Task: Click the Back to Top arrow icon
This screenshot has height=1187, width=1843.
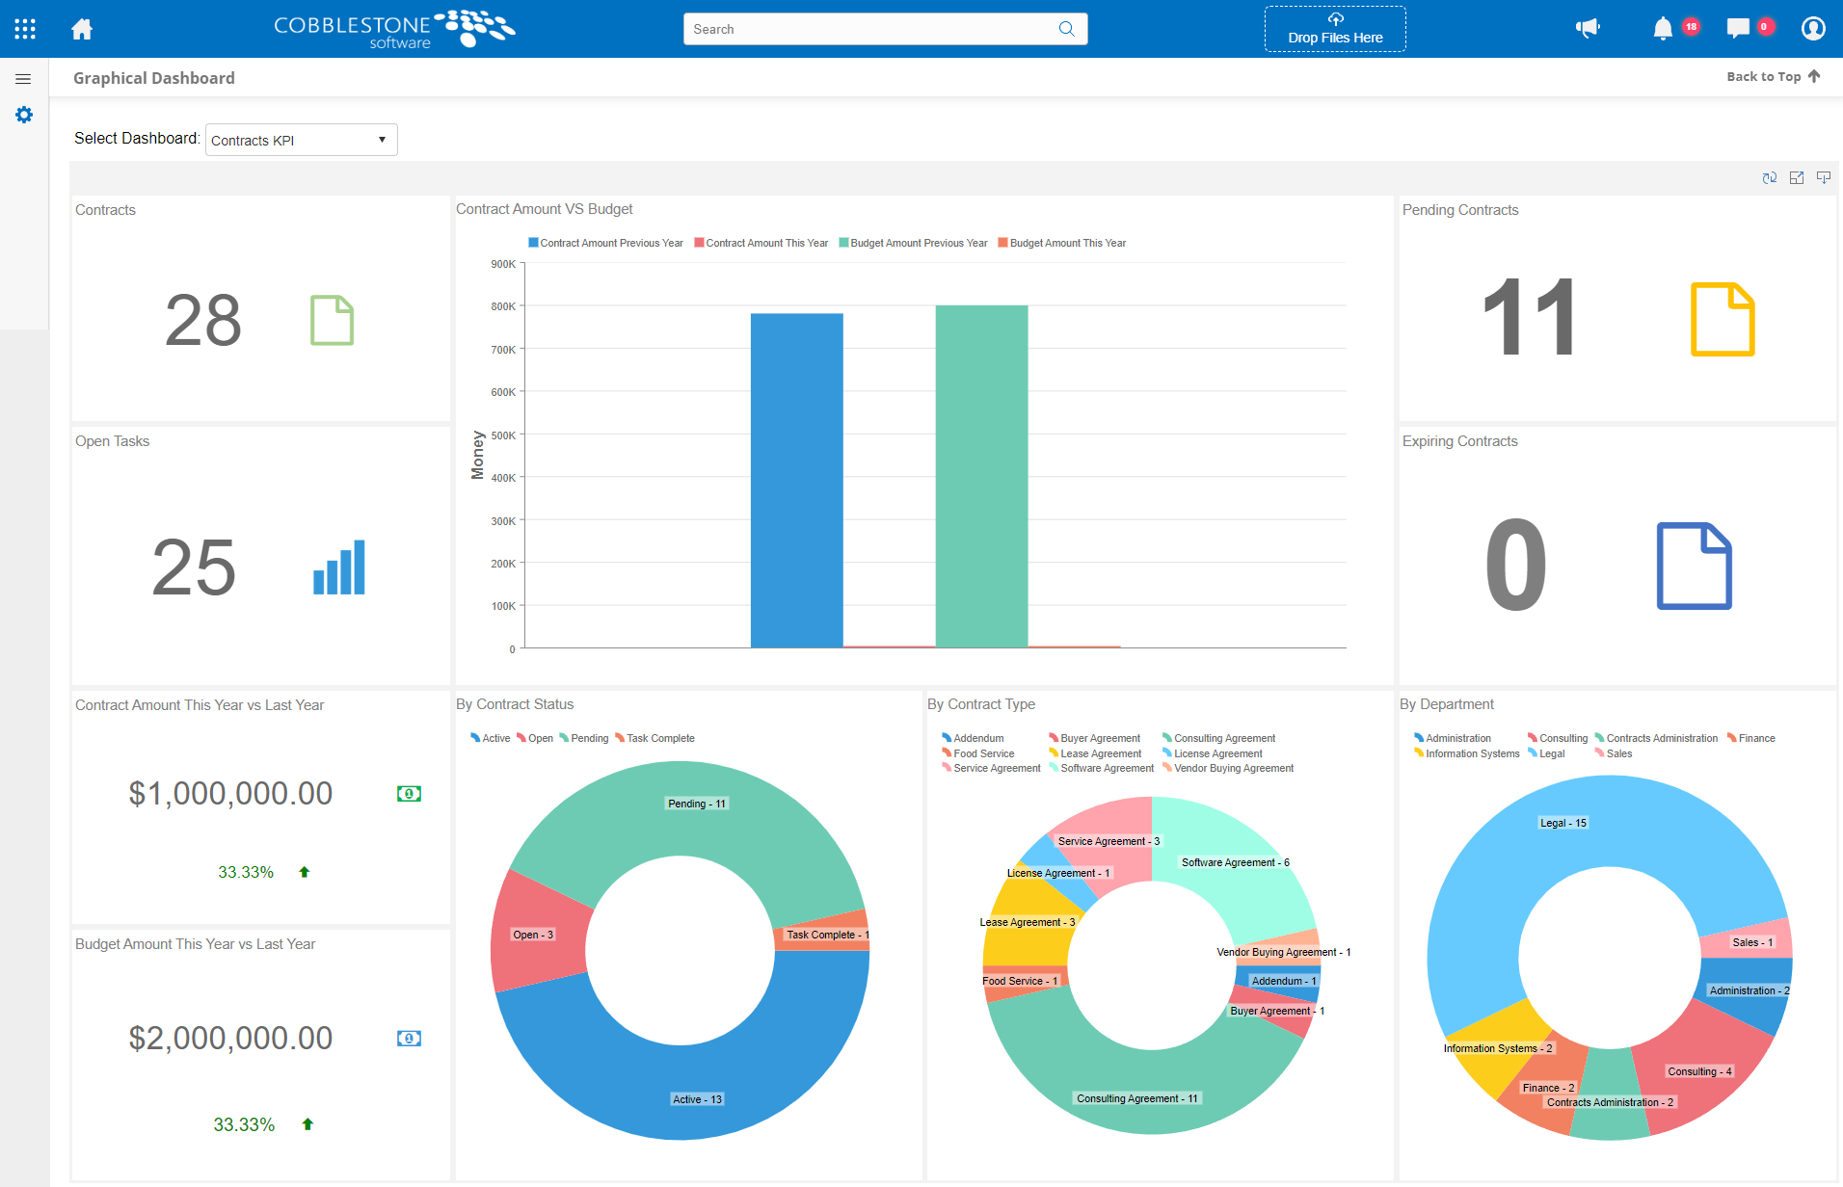Action: [1814, 76]
